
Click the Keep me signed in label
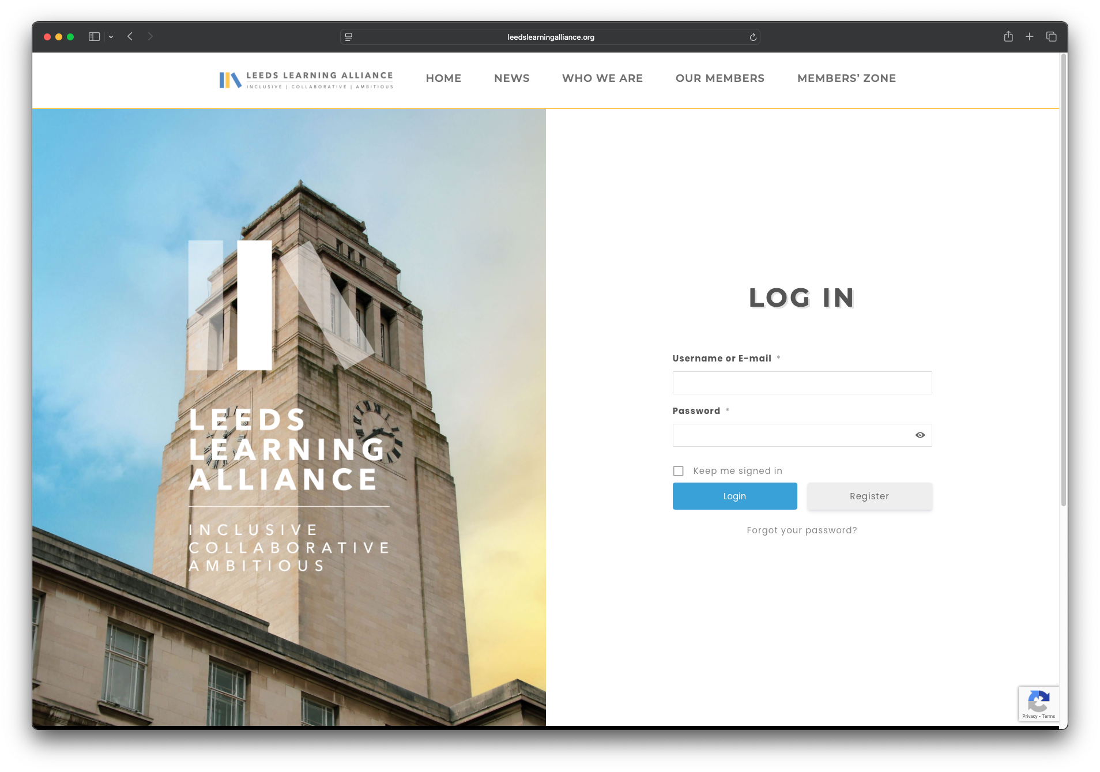(x=737, y=471)
